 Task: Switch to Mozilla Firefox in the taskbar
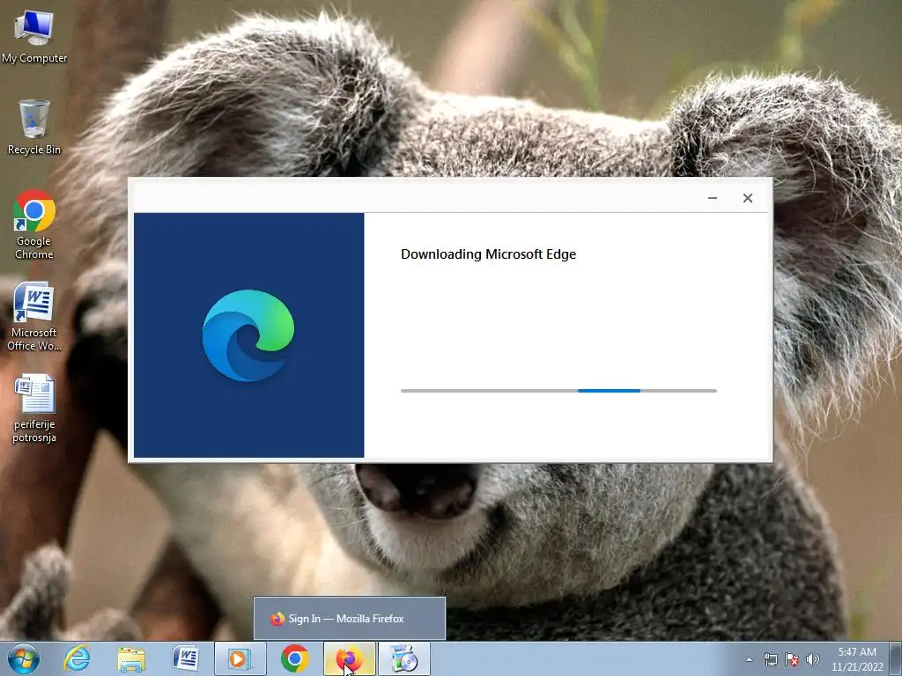349,658
